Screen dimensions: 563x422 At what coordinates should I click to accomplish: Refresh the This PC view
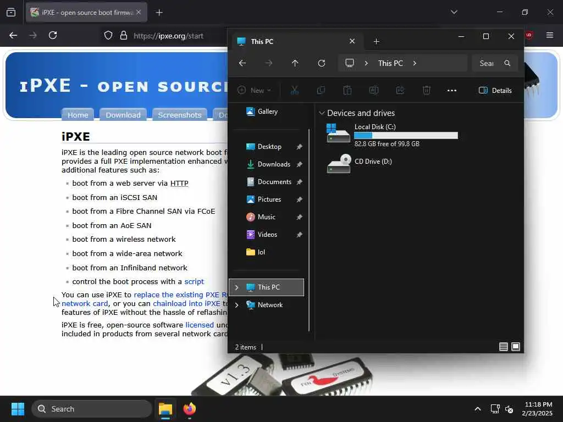tap(321, 63)
